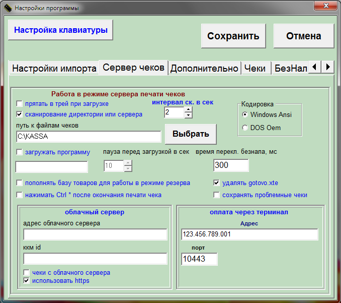Image resolution: width=341 pixels, height=303 pixels.
Task: Open the 'Сервер чеков' tab
Action: point(133,68)
